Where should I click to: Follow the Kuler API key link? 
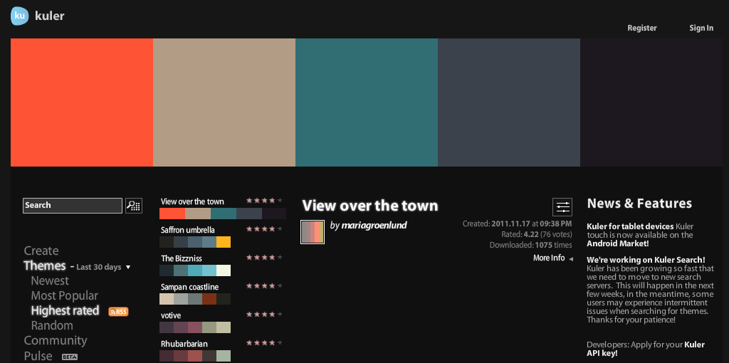[x=645, y=349]
